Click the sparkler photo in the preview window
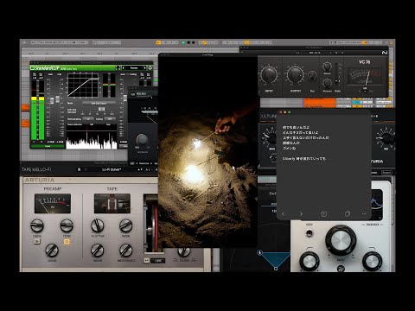The height and width of the screenshot is (311, 415). point(207,151)
